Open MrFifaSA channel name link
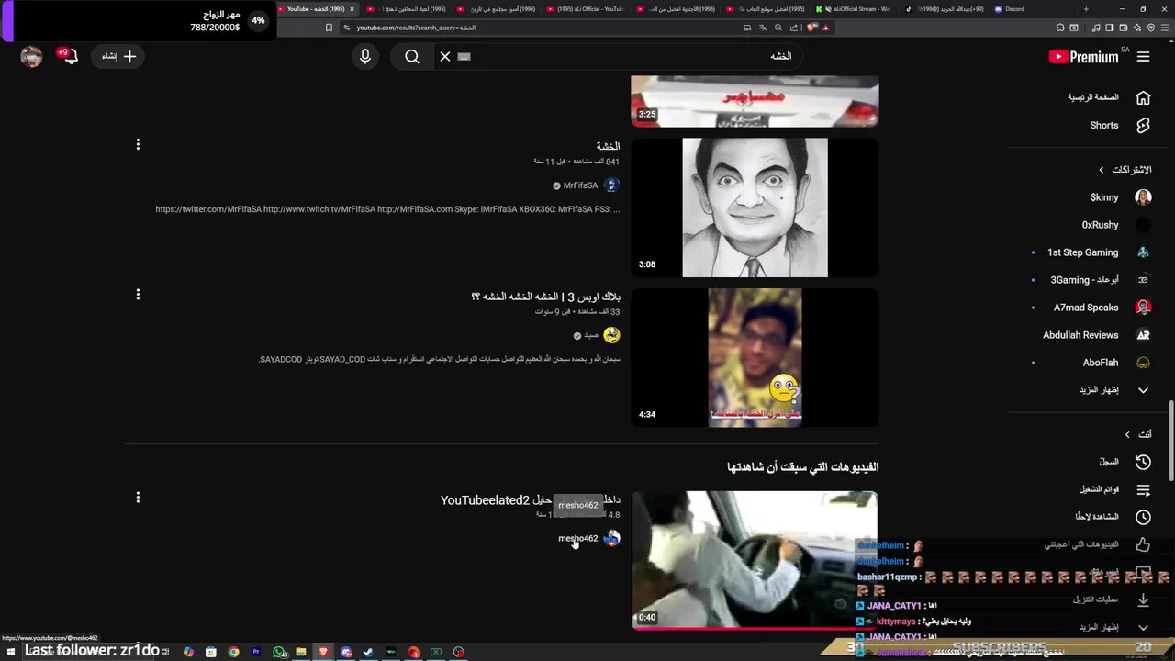The image size is (1175, 661). pos(580,185)
